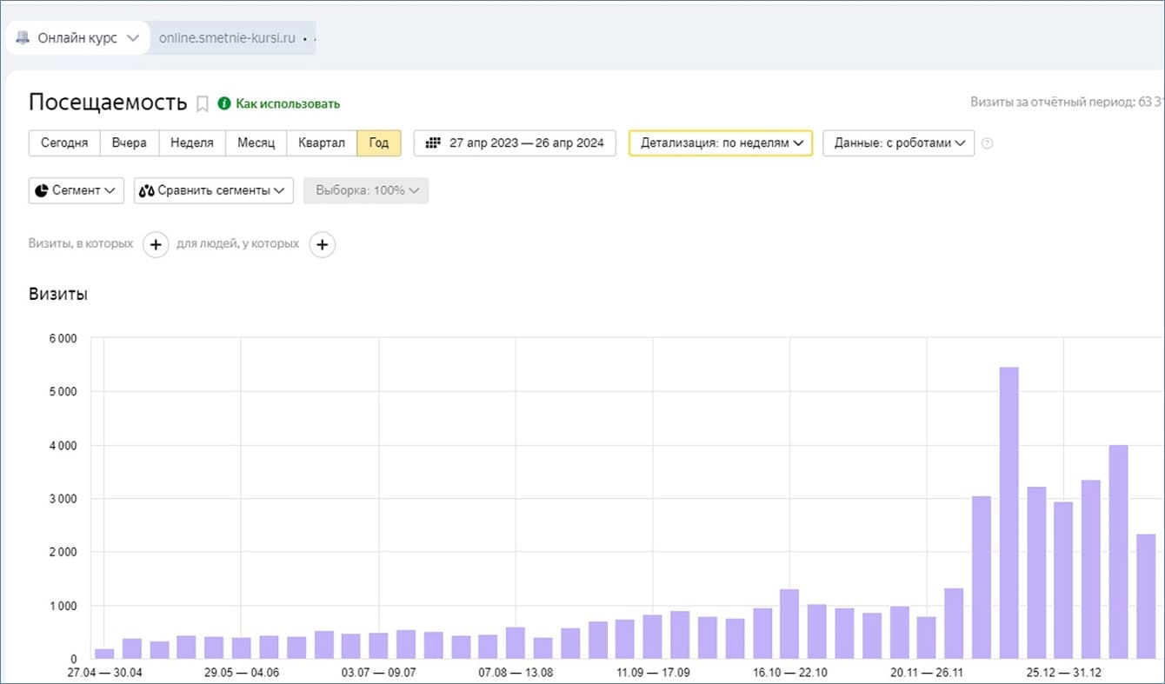Bookmark the Посещаемость report
Image resolution: width=1165 pixels, height=684 pixels.
point(203,104)
